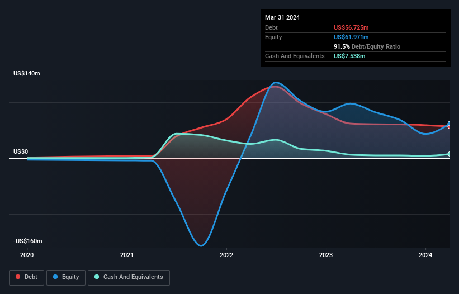Click the equity line trough near late 2021
The height and width of the screenshot is (294, 459).
[201, 245]
